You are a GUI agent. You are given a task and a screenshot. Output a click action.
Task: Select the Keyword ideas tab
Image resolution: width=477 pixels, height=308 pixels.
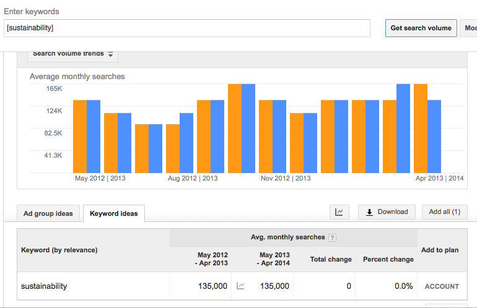114,213
